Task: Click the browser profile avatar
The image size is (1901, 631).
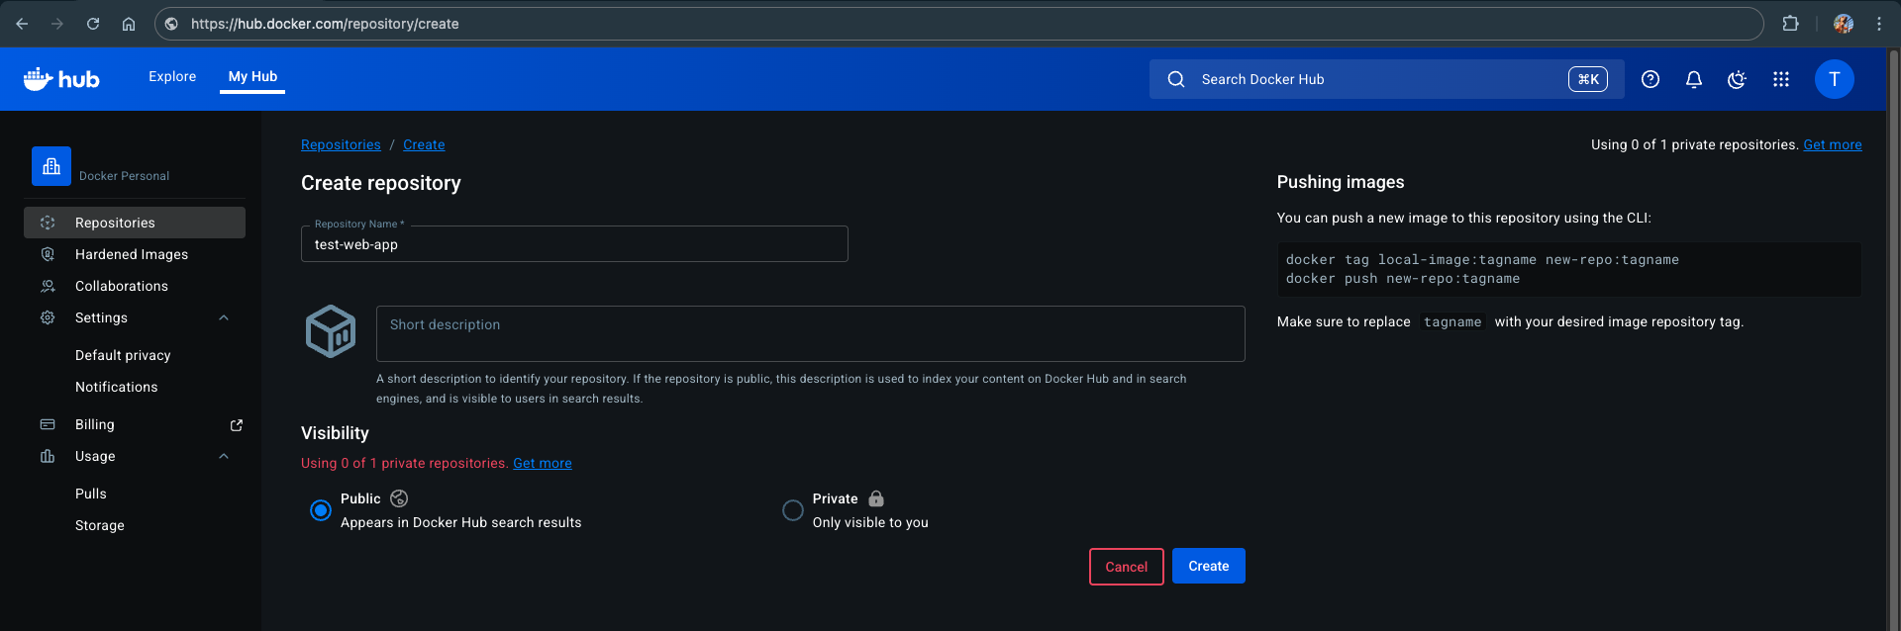Action: [x=1844, y=24]
